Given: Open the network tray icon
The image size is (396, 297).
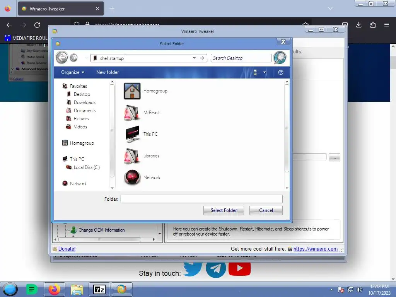Looking at the screenshot, I should click(350, 290).
